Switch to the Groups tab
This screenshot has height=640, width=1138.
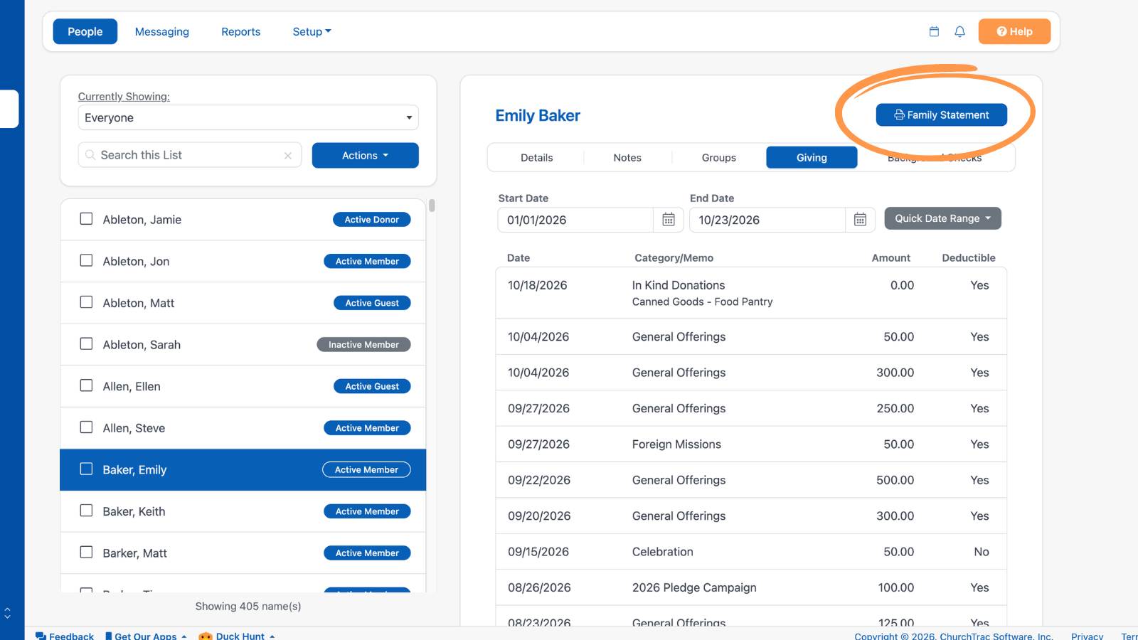click(718, 158)
